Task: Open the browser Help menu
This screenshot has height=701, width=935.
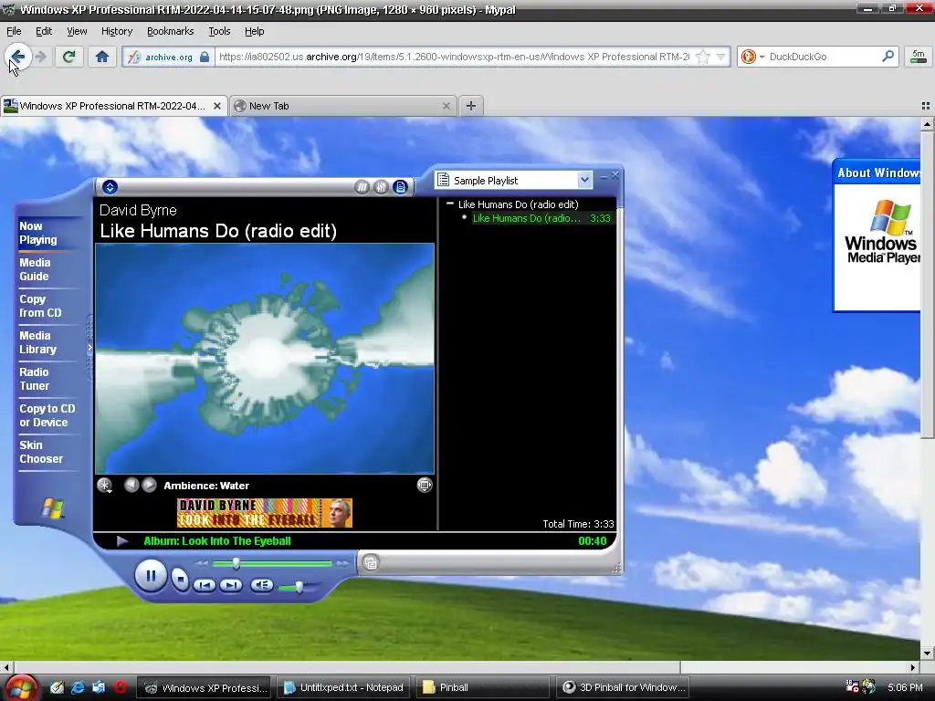Action: coord(254,31)
